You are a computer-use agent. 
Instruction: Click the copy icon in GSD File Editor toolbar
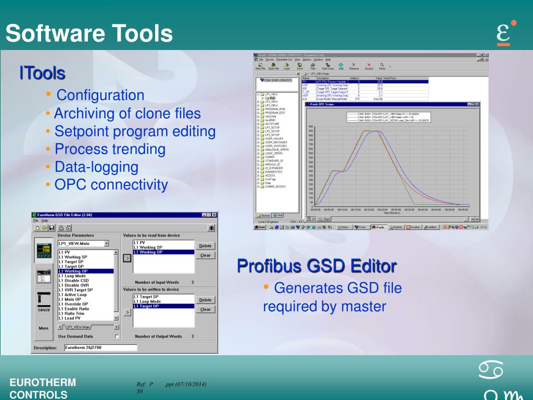click(x=68, y=228)
